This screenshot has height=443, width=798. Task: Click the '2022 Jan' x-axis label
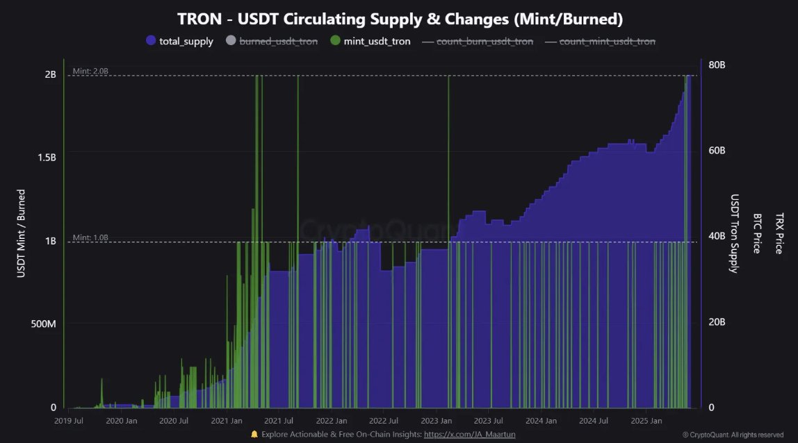(x=332, y=421)
